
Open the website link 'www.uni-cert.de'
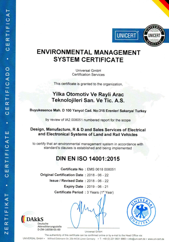coord(156,239)
